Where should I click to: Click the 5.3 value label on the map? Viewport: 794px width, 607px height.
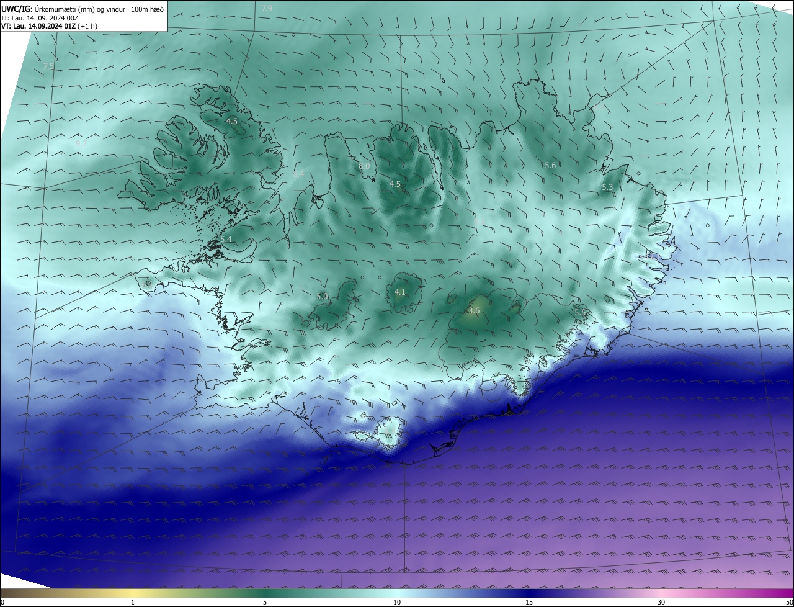point(607,187)
